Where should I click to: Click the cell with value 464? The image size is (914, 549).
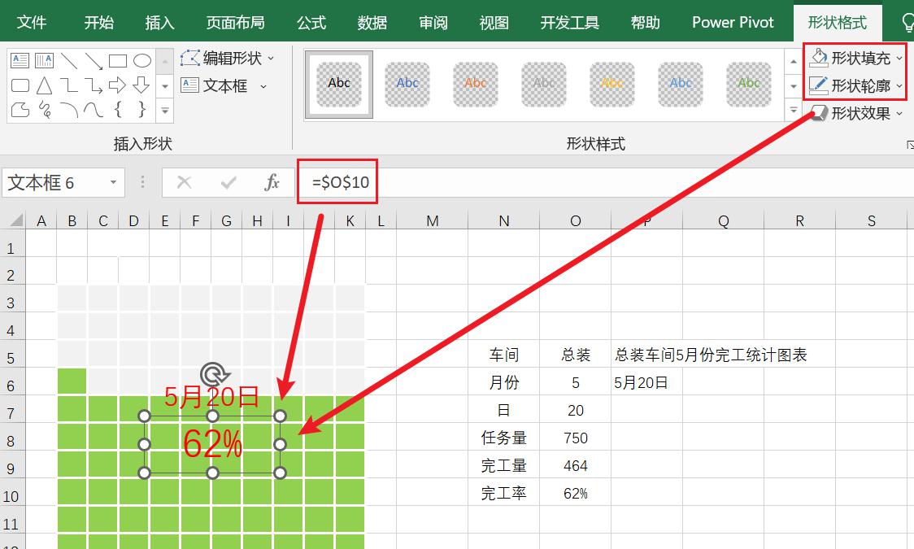click(576, 466)
